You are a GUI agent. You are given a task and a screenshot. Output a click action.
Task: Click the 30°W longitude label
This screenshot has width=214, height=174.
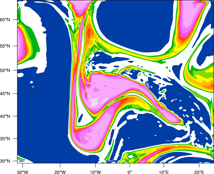pyautogui.click(x=23, y=172)
